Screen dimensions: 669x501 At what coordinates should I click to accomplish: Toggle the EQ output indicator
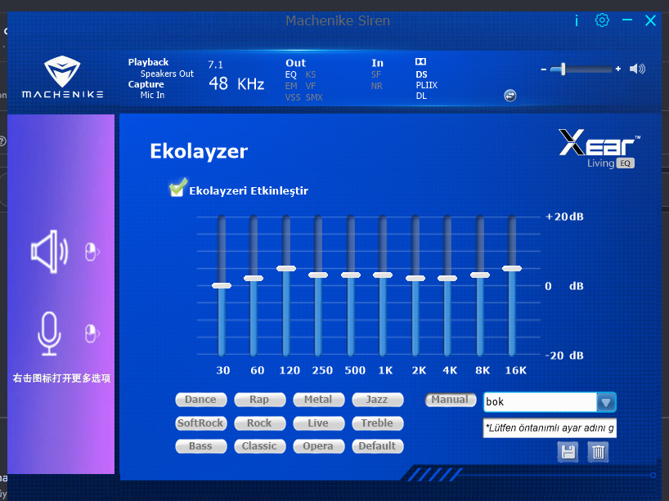pos(290,74)
